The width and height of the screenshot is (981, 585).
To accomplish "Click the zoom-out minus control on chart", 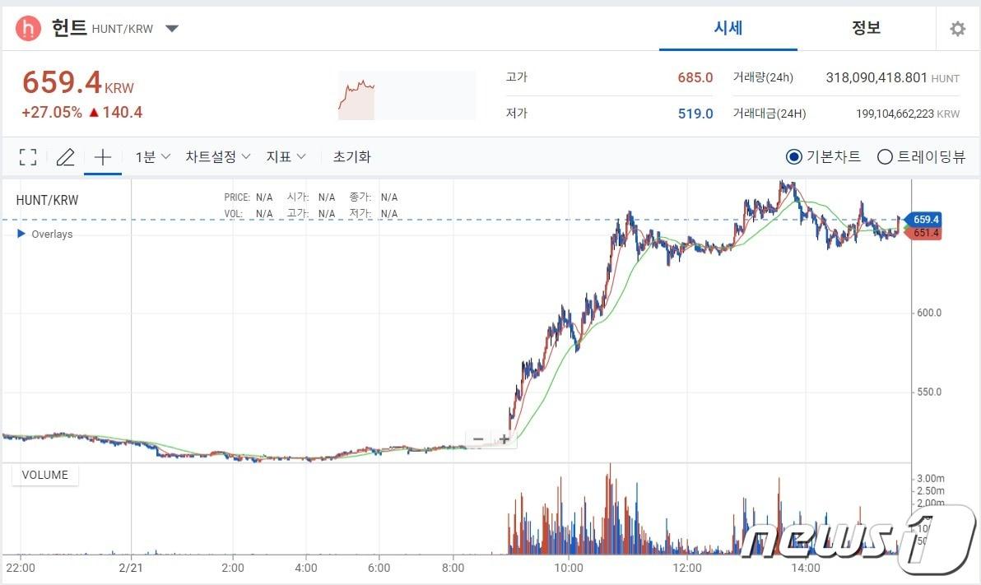I will tap(478, 439).
